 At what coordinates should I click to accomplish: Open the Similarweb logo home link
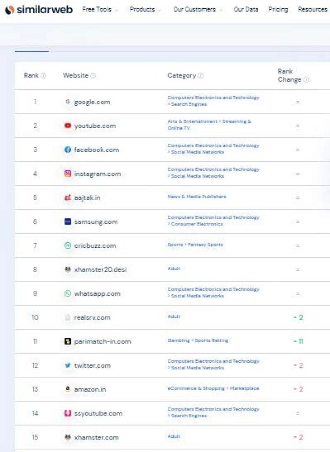(x=38, y=10)
